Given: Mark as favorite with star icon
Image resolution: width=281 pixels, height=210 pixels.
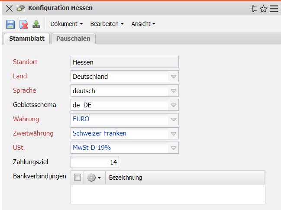Looking at the screenshot, I should click(x=263, y=8).
